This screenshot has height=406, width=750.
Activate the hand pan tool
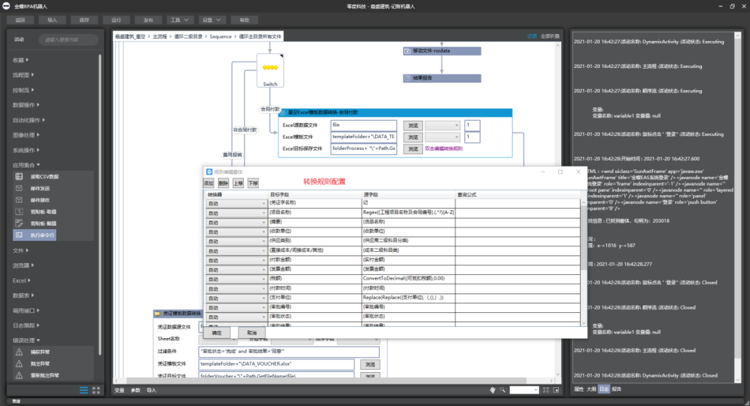point(492,390)
